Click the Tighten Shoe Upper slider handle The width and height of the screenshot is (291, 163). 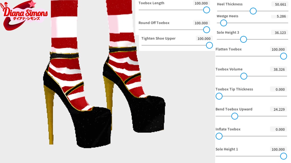coord(209,45)
